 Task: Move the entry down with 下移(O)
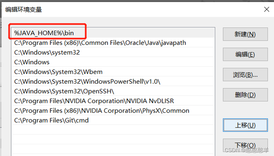tap(245, 145)
